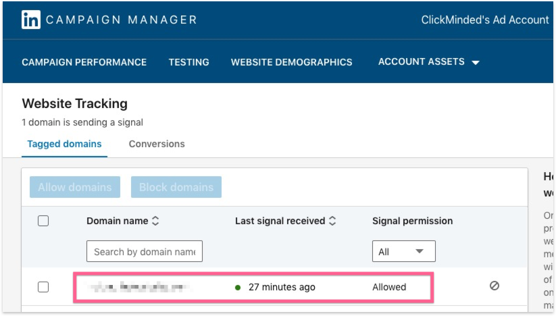The height and width of the screenshot is (316, 556).
Task: Click the Allowed permission status text
Action: point(389,287)
